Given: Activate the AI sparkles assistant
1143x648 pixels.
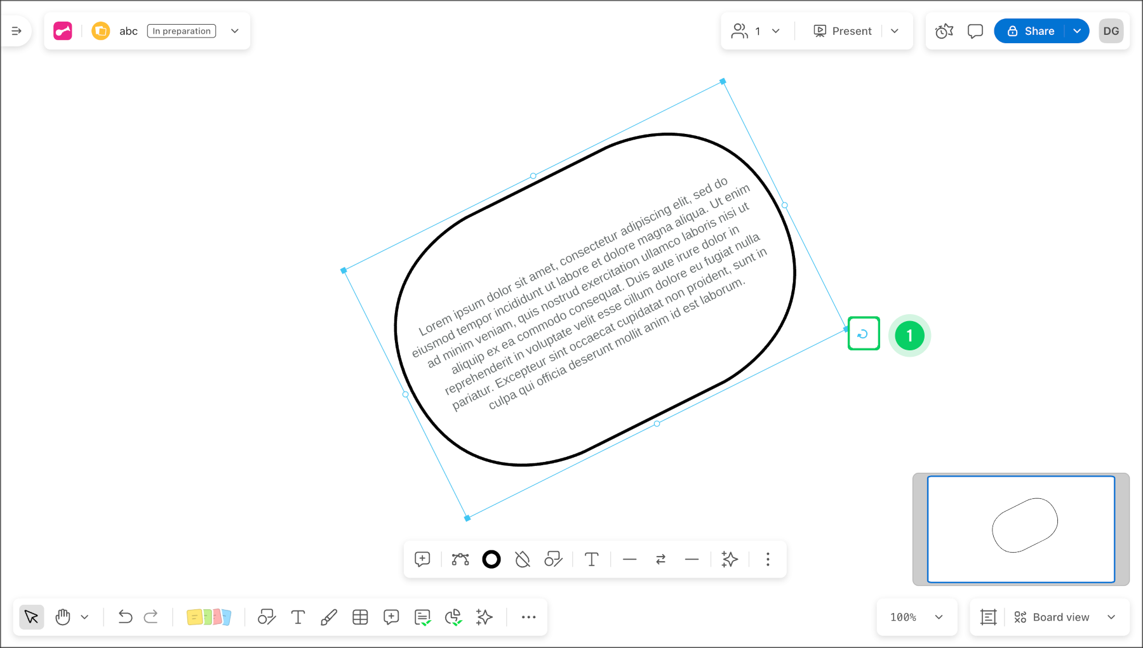Looking at the screenshot, I should point(484,616).
